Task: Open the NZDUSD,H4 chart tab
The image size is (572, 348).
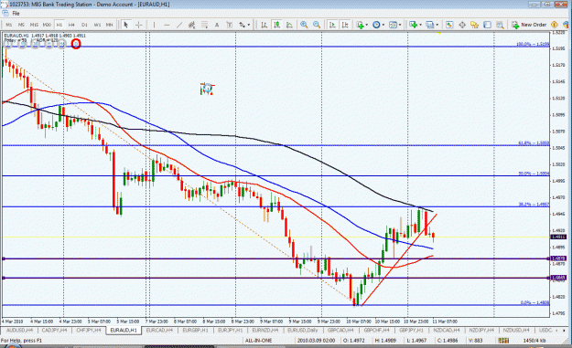Action: click(516, 330)
